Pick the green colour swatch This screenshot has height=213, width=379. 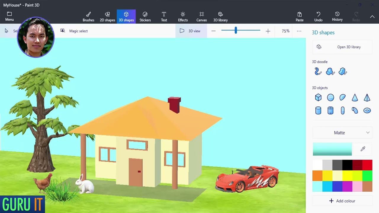367,176
